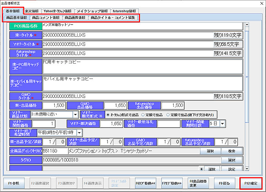Expand the Y!オーク開催期間日数 dropdown
266x192 pixels.
pyautogui.click(x=223, y=124)
